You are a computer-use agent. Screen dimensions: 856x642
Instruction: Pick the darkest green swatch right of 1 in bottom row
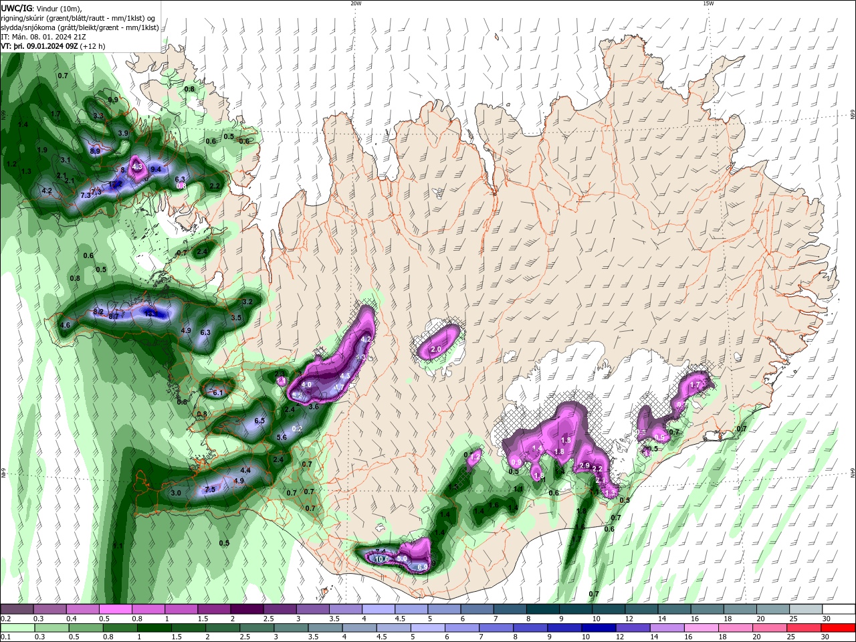pyautogui.click(x=153, y=627)
